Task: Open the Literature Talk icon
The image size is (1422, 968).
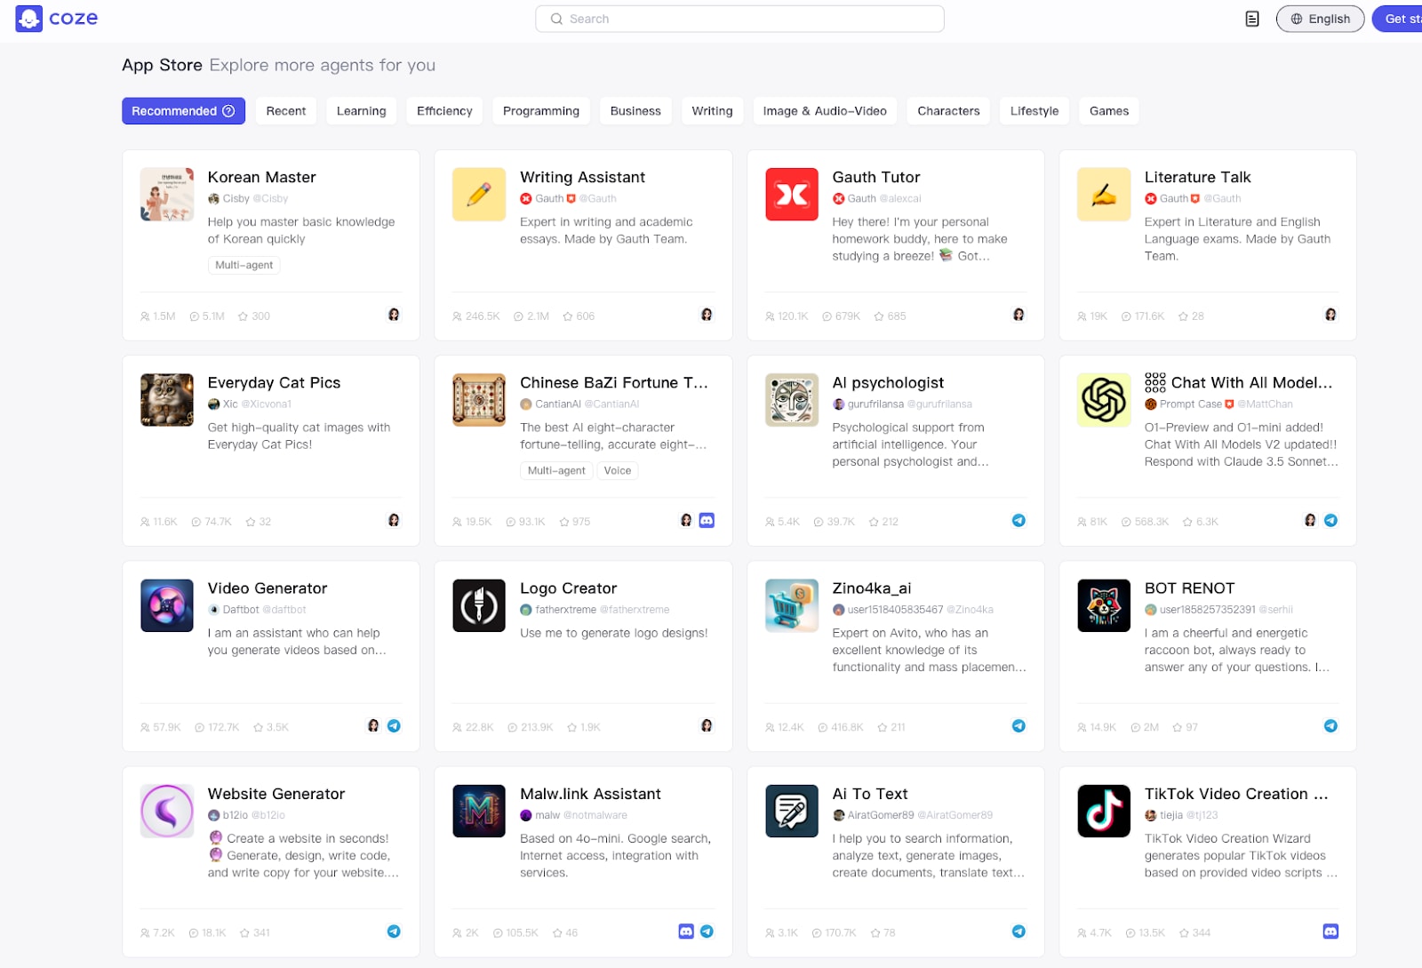Action: pyautogui.click(x=1103, y=194)
